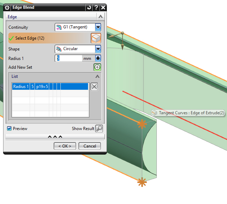Remove the selected list entry
The width and height of the screenshot is (227, 204).
point(94,87)
